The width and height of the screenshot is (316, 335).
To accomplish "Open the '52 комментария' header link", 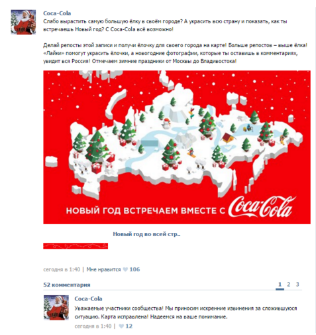I will point(67,285).
